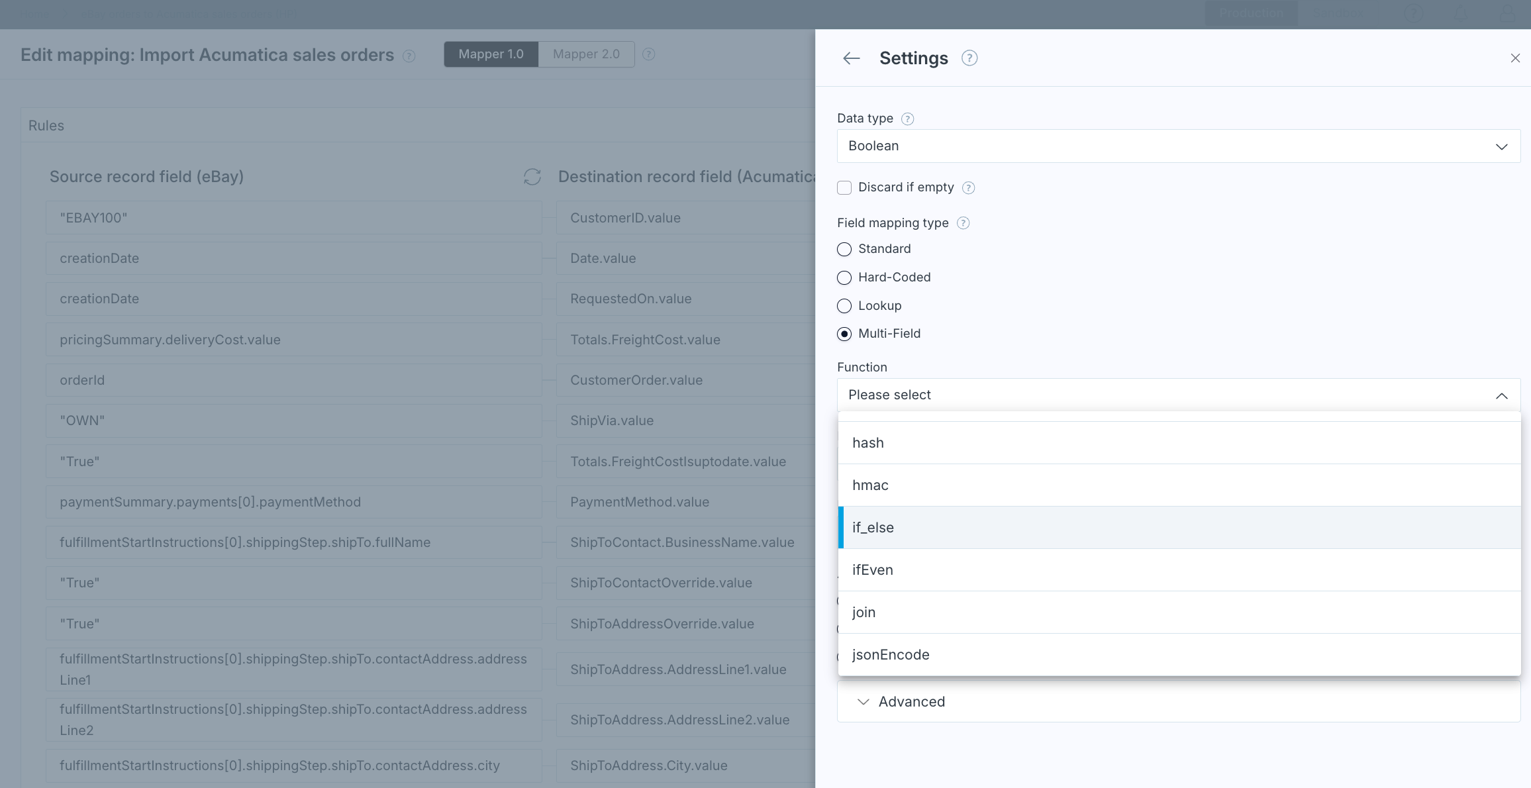Image resolution: width=1531 pixels, height=788 pixels.
Task: Click ShipToAddress.City.value destination field
Action: pyautogui.click(x=686, y=765)
